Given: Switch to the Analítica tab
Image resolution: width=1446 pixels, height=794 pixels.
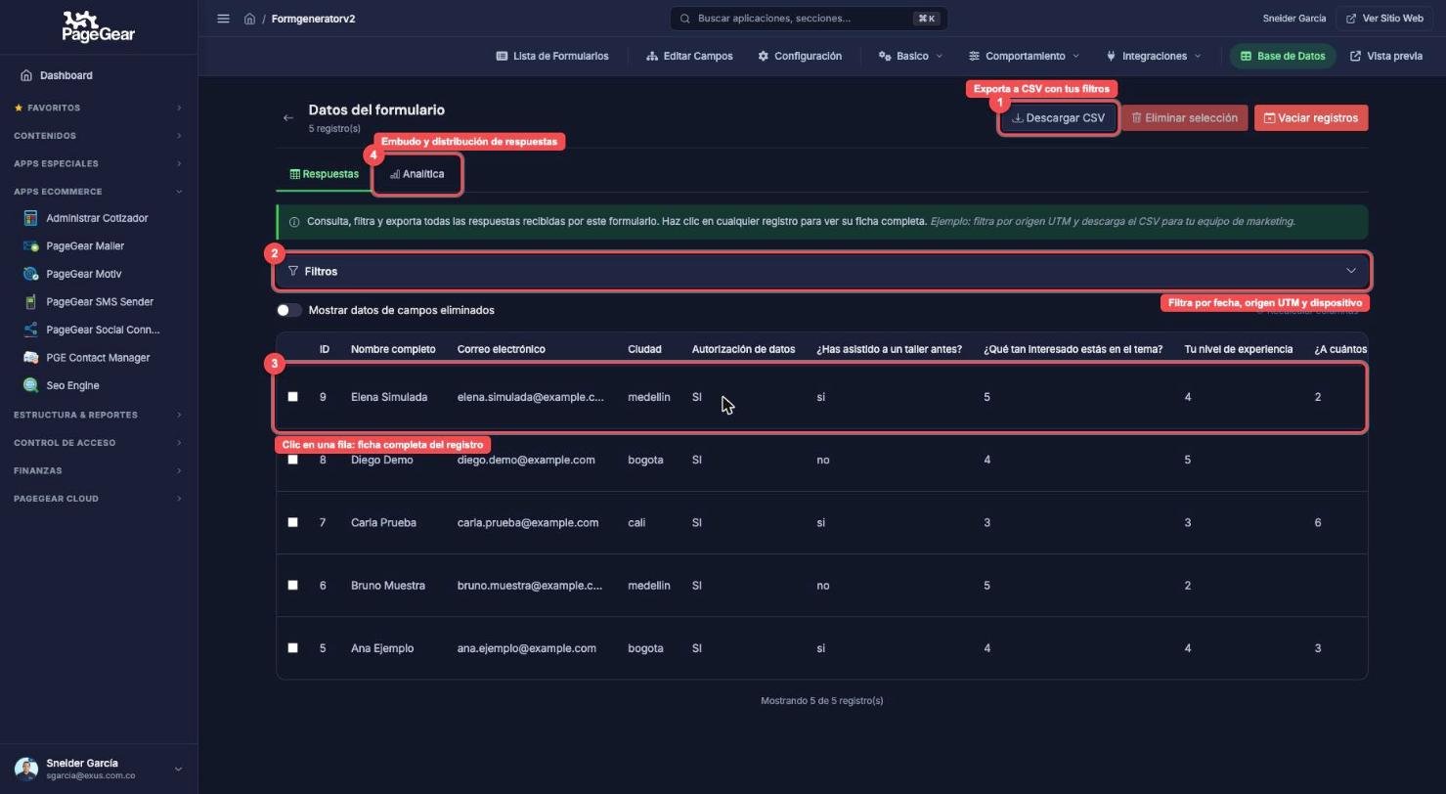Looking at the screenshot, I should pos(416,174).
